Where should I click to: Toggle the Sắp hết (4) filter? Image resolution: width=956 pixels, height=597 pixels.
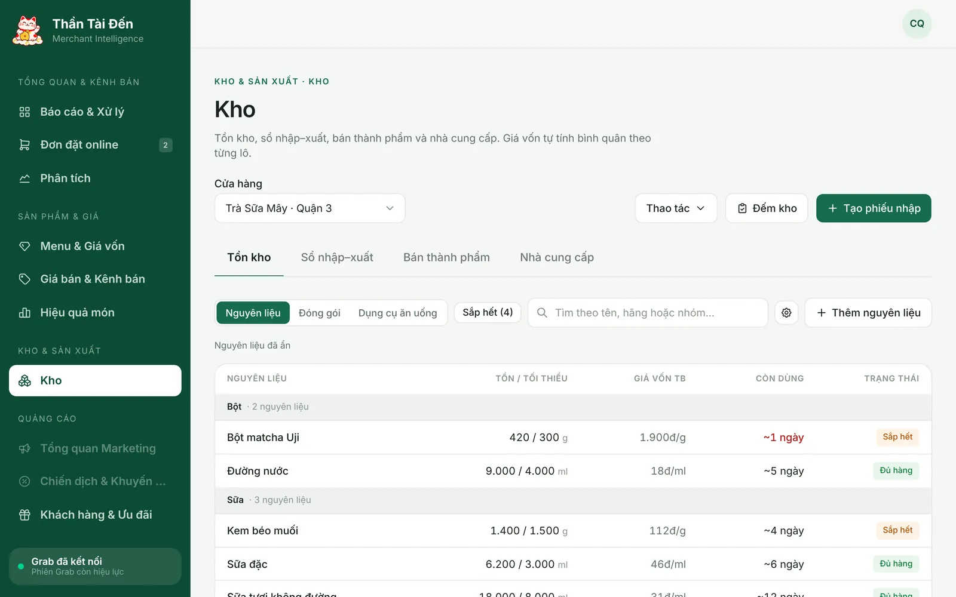[x=488, y=312]
